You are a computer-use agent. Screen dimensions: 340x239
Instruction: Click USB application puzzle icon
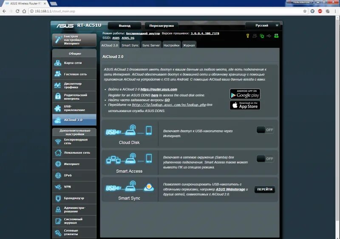(58, 108)
